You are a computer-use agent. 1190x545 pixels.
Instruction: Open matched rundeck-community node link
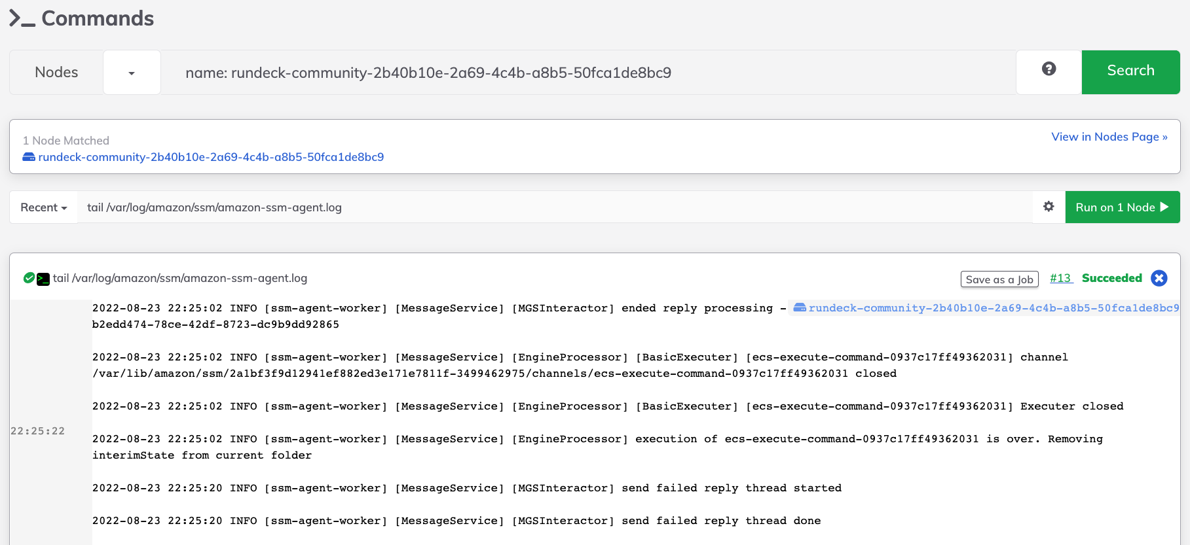[211, 157]
